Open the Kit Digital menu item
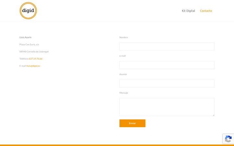234x146 pixels. tap(188, 11)
